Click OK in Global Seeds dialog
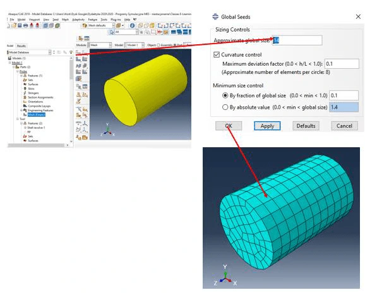Image resolution: width=365 pixels, height=297 pixels. pos(229,126)
